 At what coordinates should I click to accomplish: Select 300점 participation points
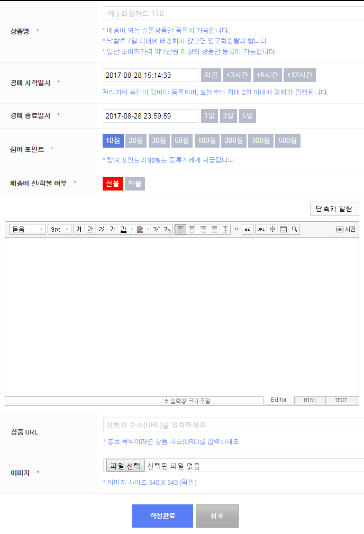click(260, 141)
